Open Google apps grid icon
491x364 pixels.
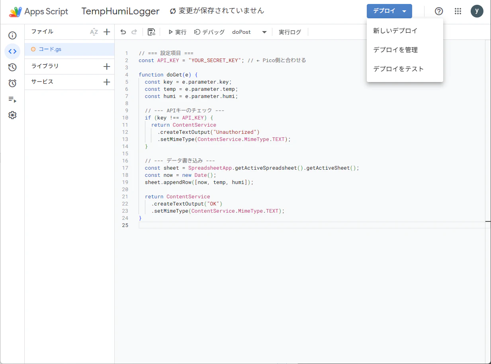click(x=458, y=11)
